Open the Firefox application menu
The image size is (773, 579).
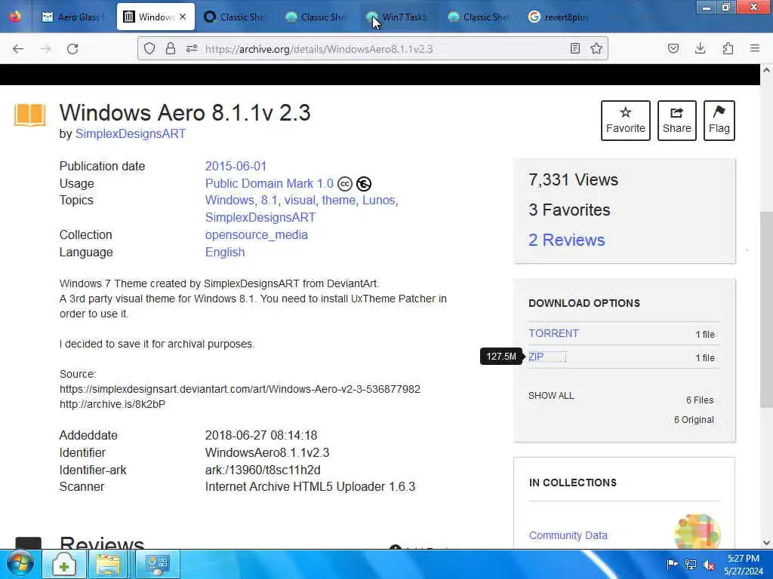[x=755, y=48]
